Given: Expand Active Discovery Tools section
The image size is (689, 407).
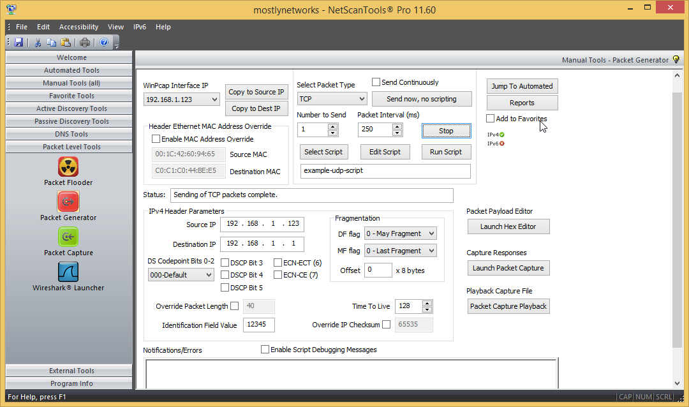Looking at the screenshot, I should pos(69,108).
